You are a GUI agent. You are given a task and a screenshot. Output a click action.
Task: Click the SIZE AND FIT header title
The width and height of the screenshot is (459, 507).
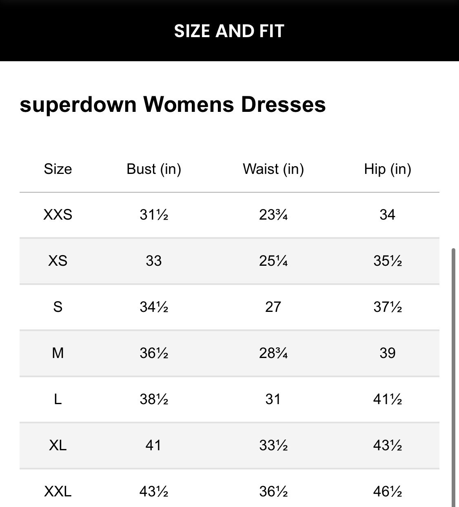[229, 31]
